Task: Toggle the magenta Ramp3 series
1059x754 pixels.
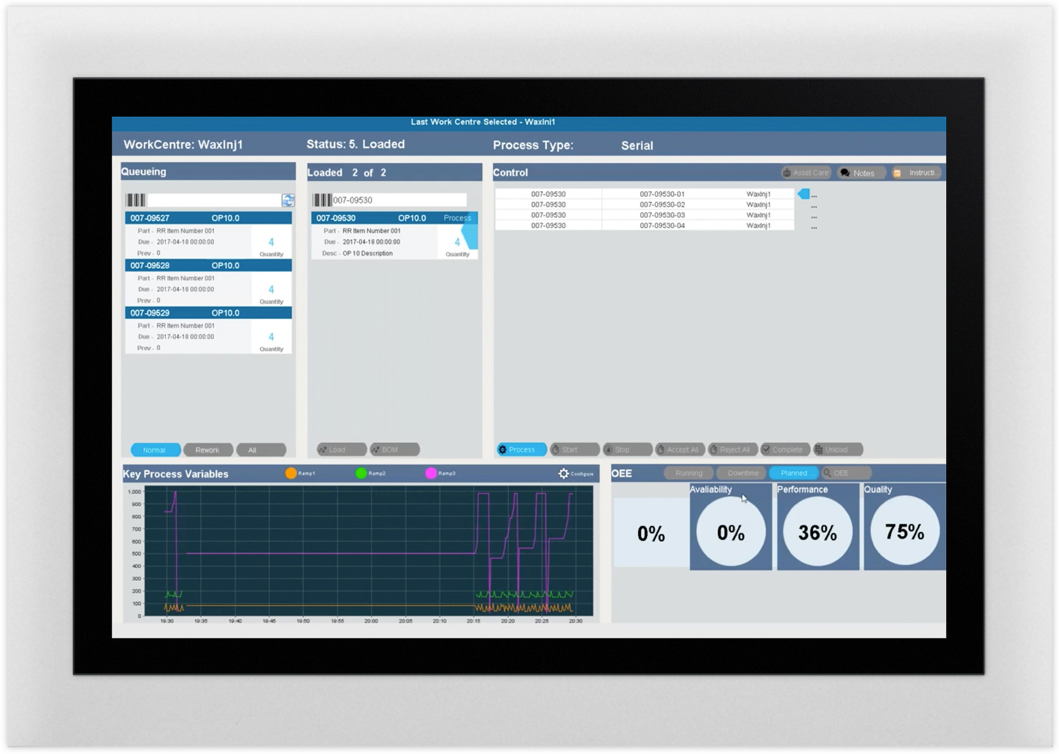Action: pos(431,473)
